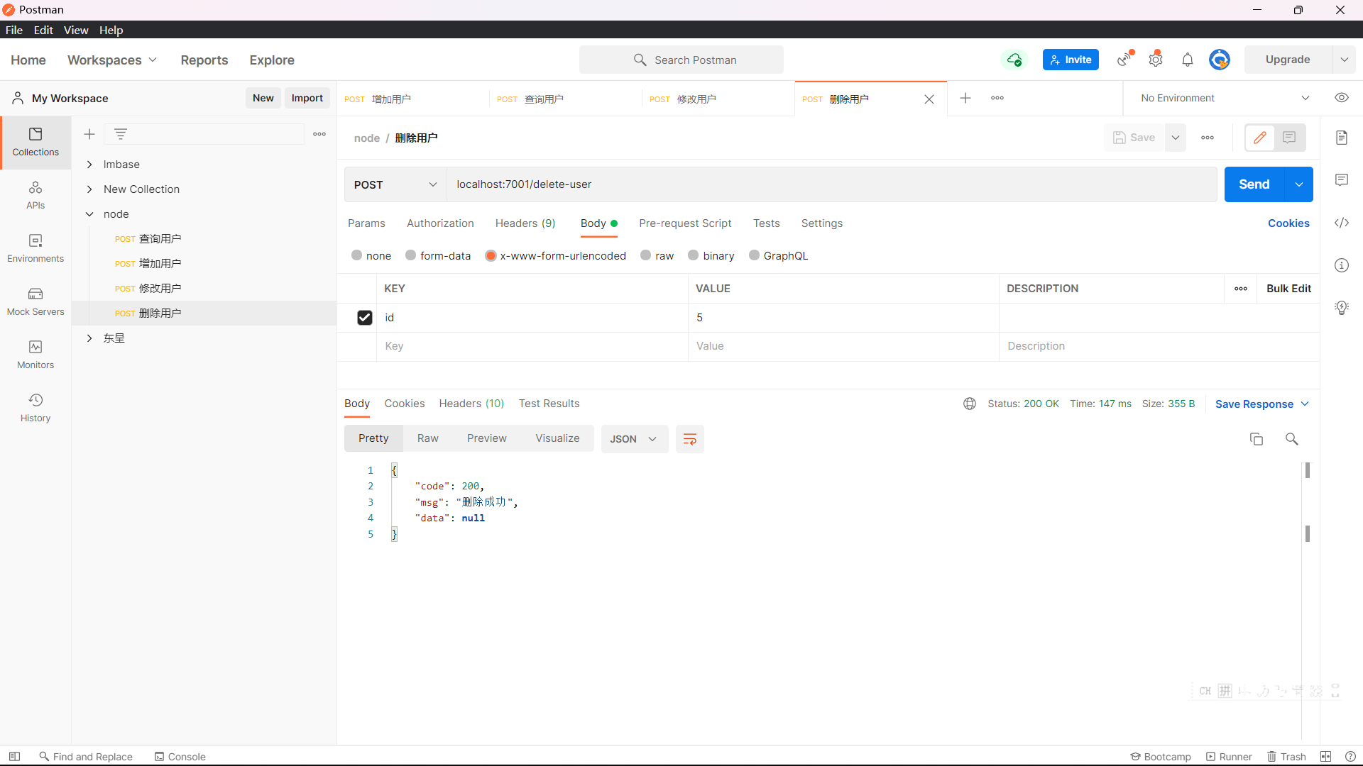Click the copy icon in response body

1257,438
